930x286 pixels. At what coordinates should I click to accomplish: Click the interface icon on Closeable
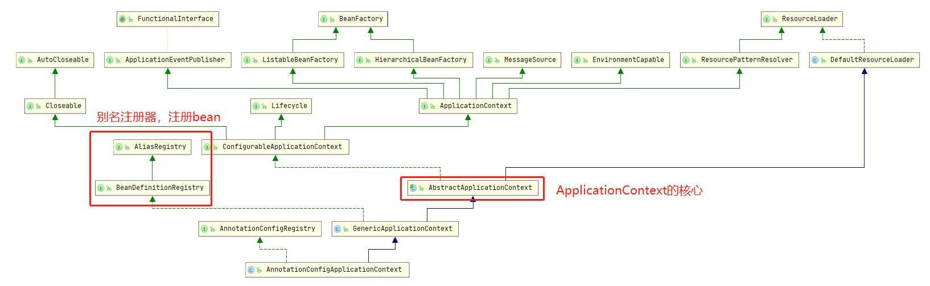click(x=30, y=106)
